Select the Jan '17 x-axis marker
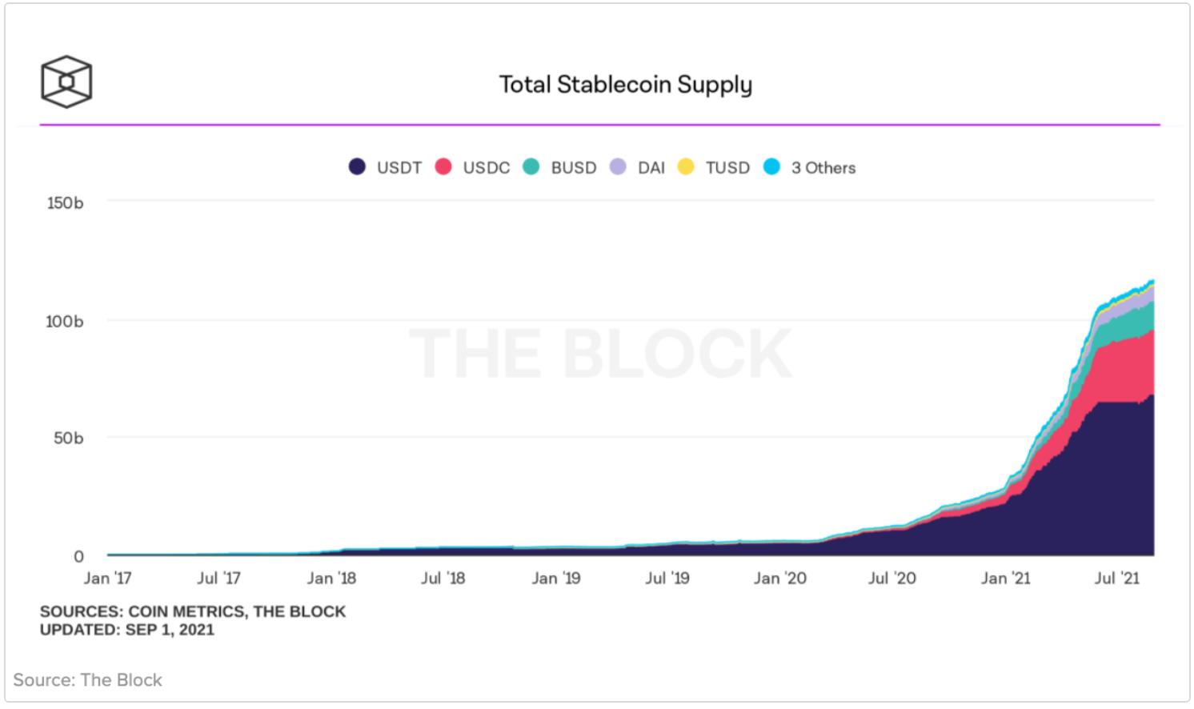Viewport: 1194px width, 709px height. [107, 578]
